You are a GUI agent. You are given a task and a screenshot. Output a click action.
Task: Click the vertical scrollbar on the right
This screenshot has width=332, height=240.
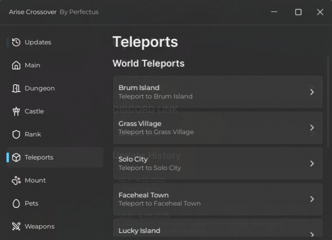point(328,102)
